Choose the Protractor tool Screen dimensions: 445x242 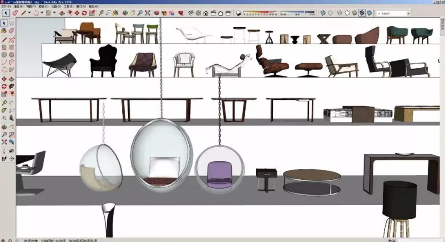4,110
